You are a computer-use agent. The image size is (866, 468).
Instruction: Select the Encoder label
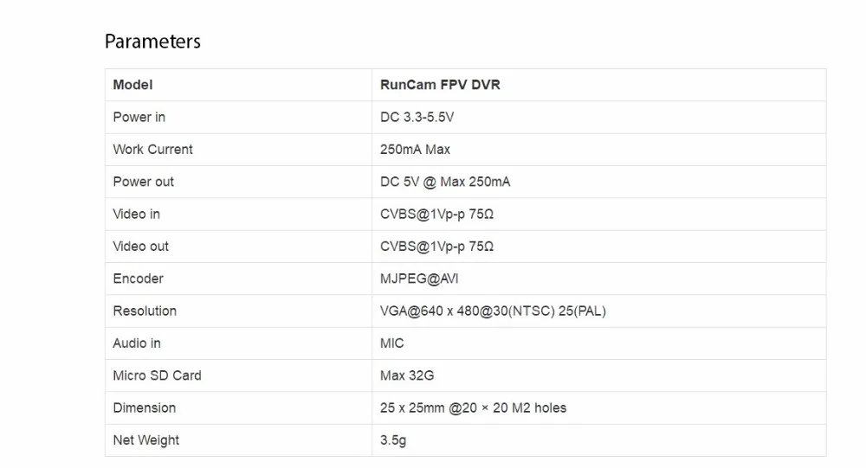click(138, 279)
